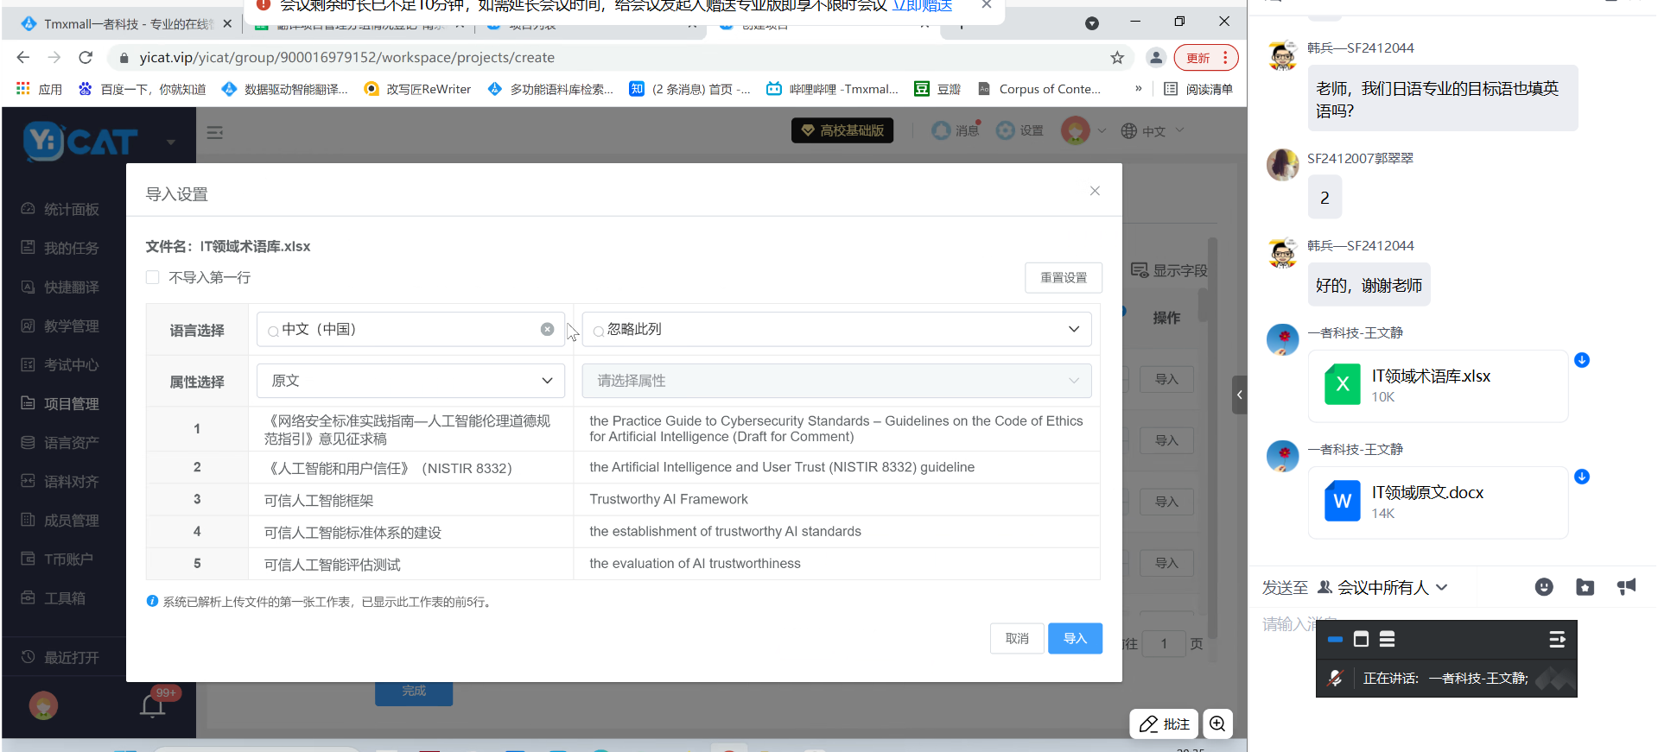Open the IT领域原文.docx file thumbnail

point(1342,502)
